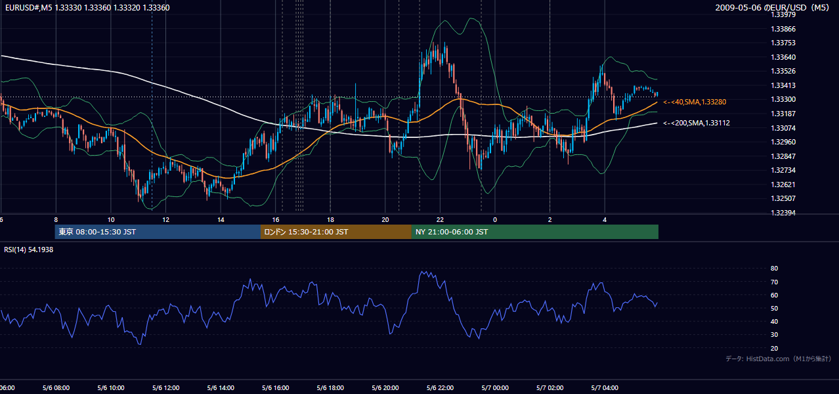839x394 pixels.
Task: Click price axis value 1.32621
Action: [x=783, y=185]
